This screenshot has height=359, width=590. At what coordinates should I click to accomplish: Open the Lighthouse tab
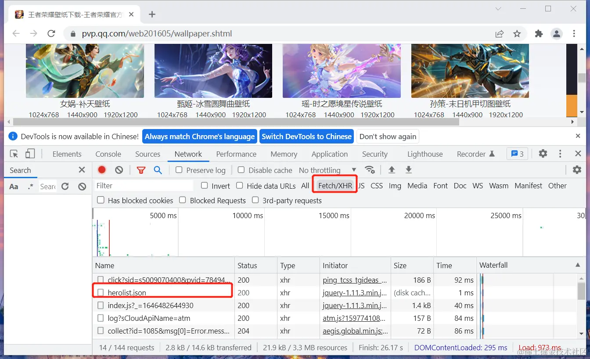pyautogui.click(x=425, y=154)
